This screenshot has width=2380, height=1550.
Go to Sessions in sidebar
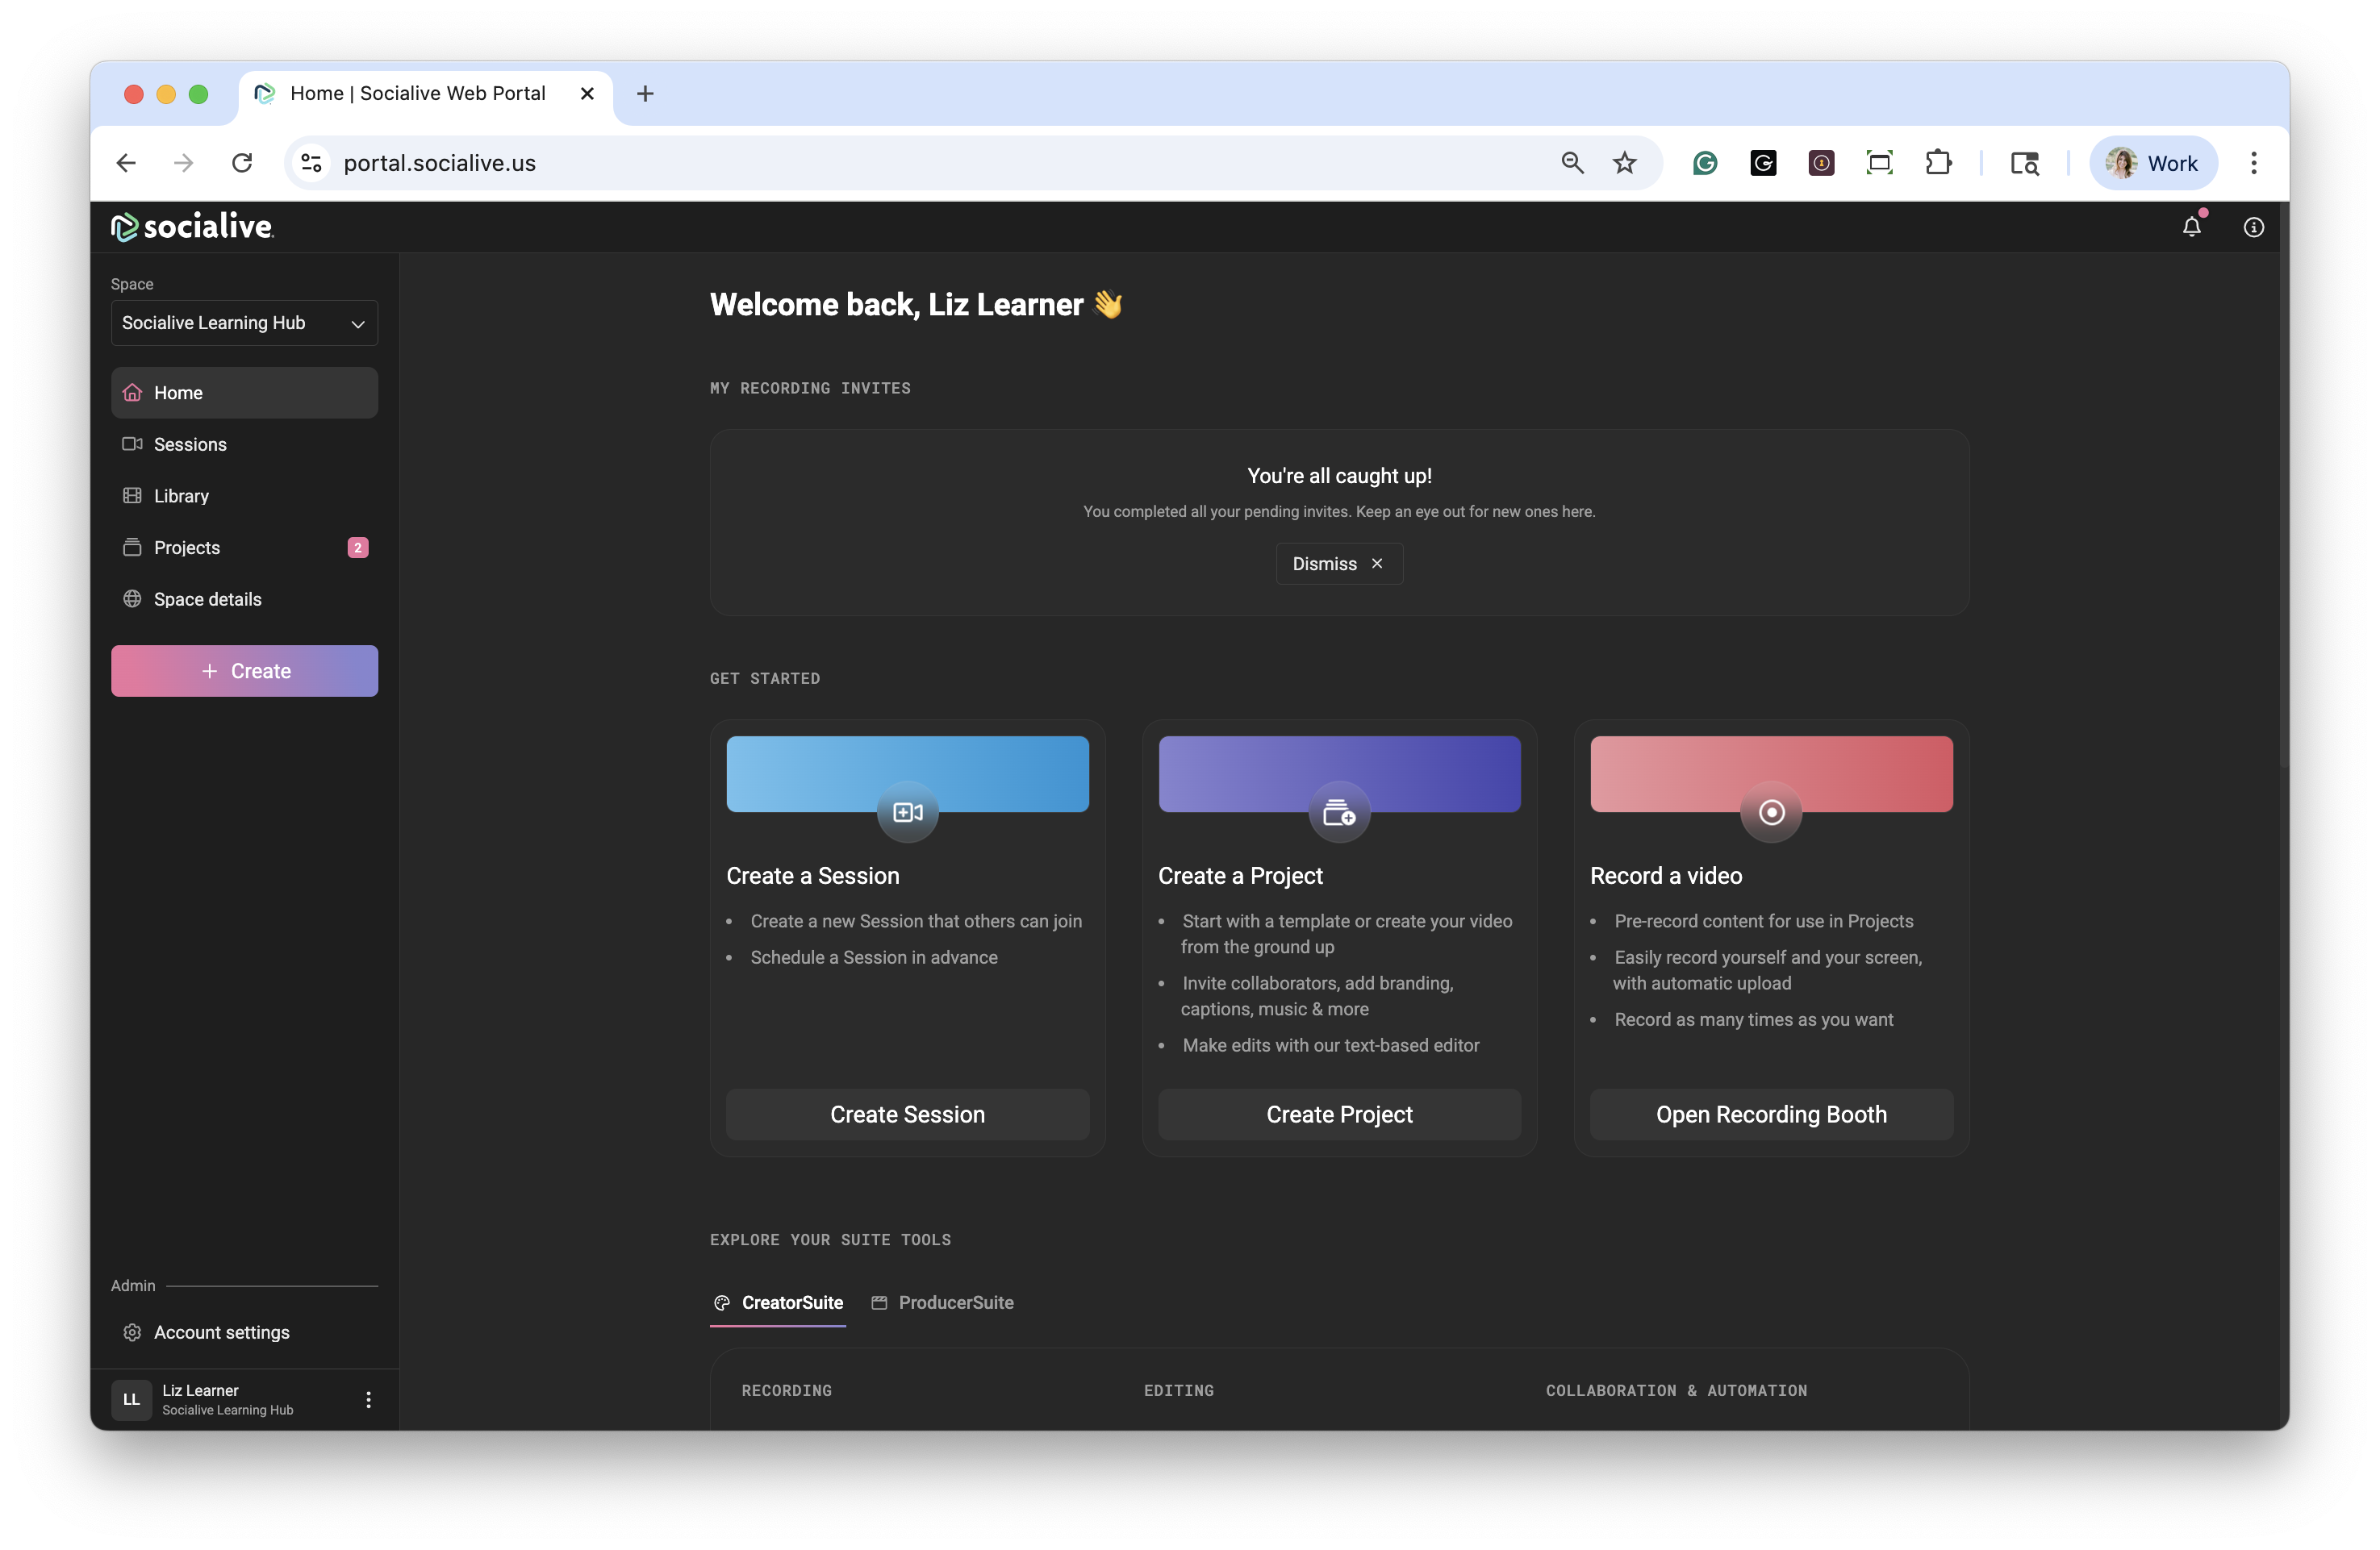click(x=190, y=444)
